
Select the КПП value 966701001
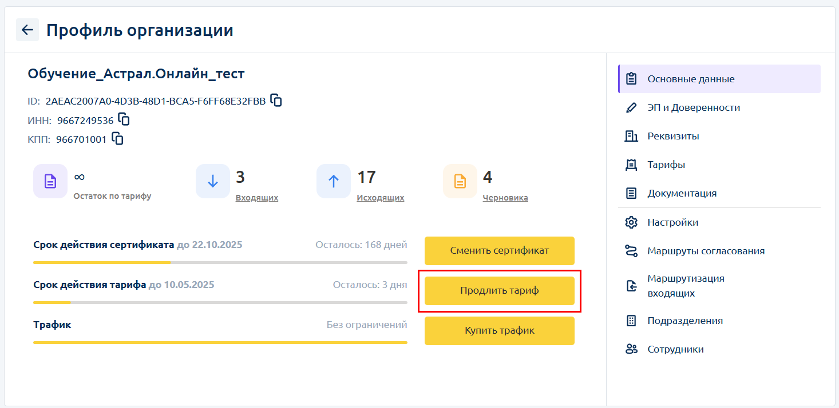[81, 139]
